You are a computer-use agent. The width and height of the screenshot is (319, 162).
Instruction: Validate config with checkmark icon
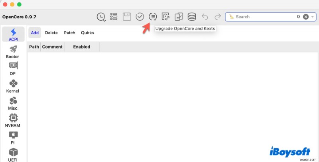[x=140, y=17]
